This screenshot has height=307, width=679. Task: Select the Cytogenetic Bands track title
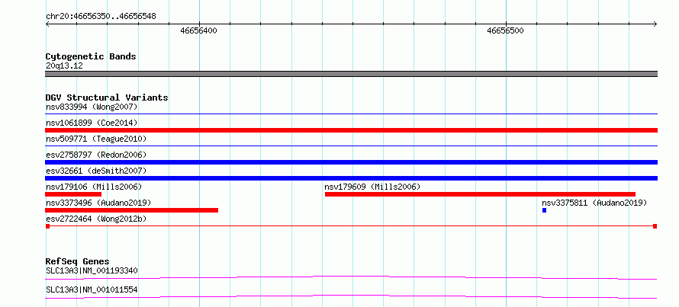click(x=91, y=56)
